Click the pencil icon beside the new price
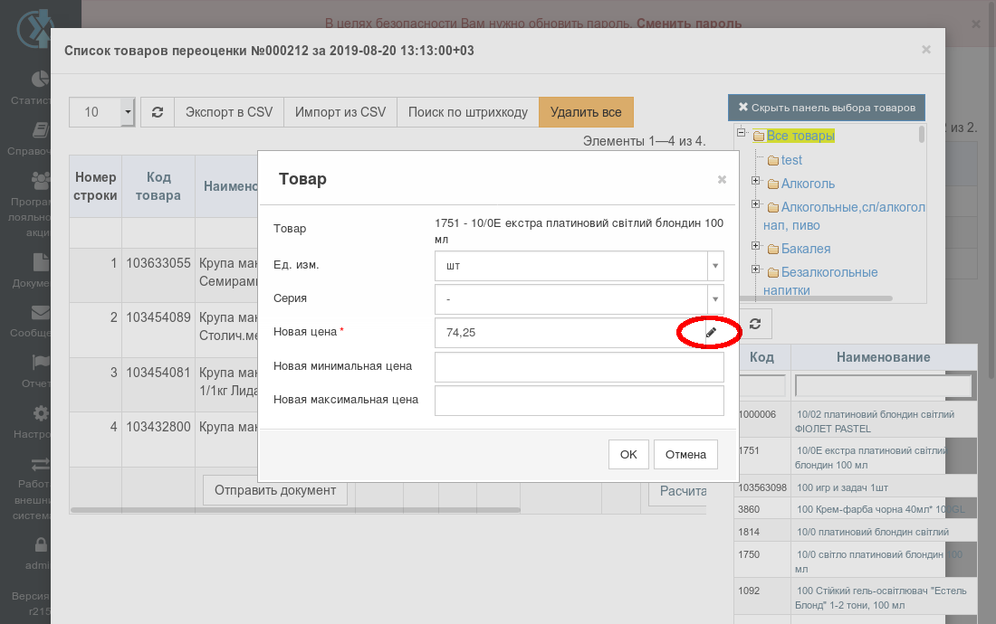 coord(711,332)
